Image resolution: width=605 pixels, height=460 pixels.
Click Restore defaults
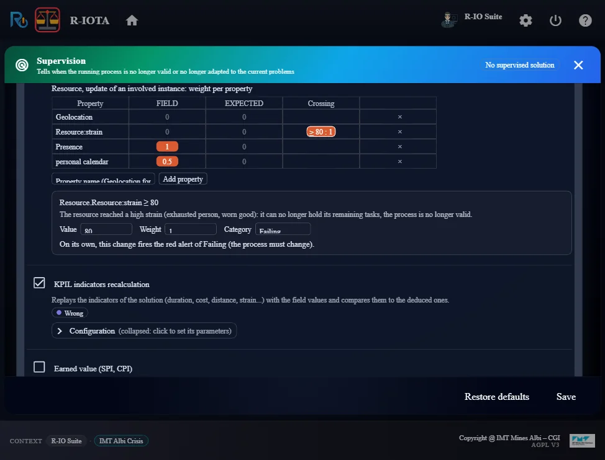pyautogui.click(x=496, y=397)
